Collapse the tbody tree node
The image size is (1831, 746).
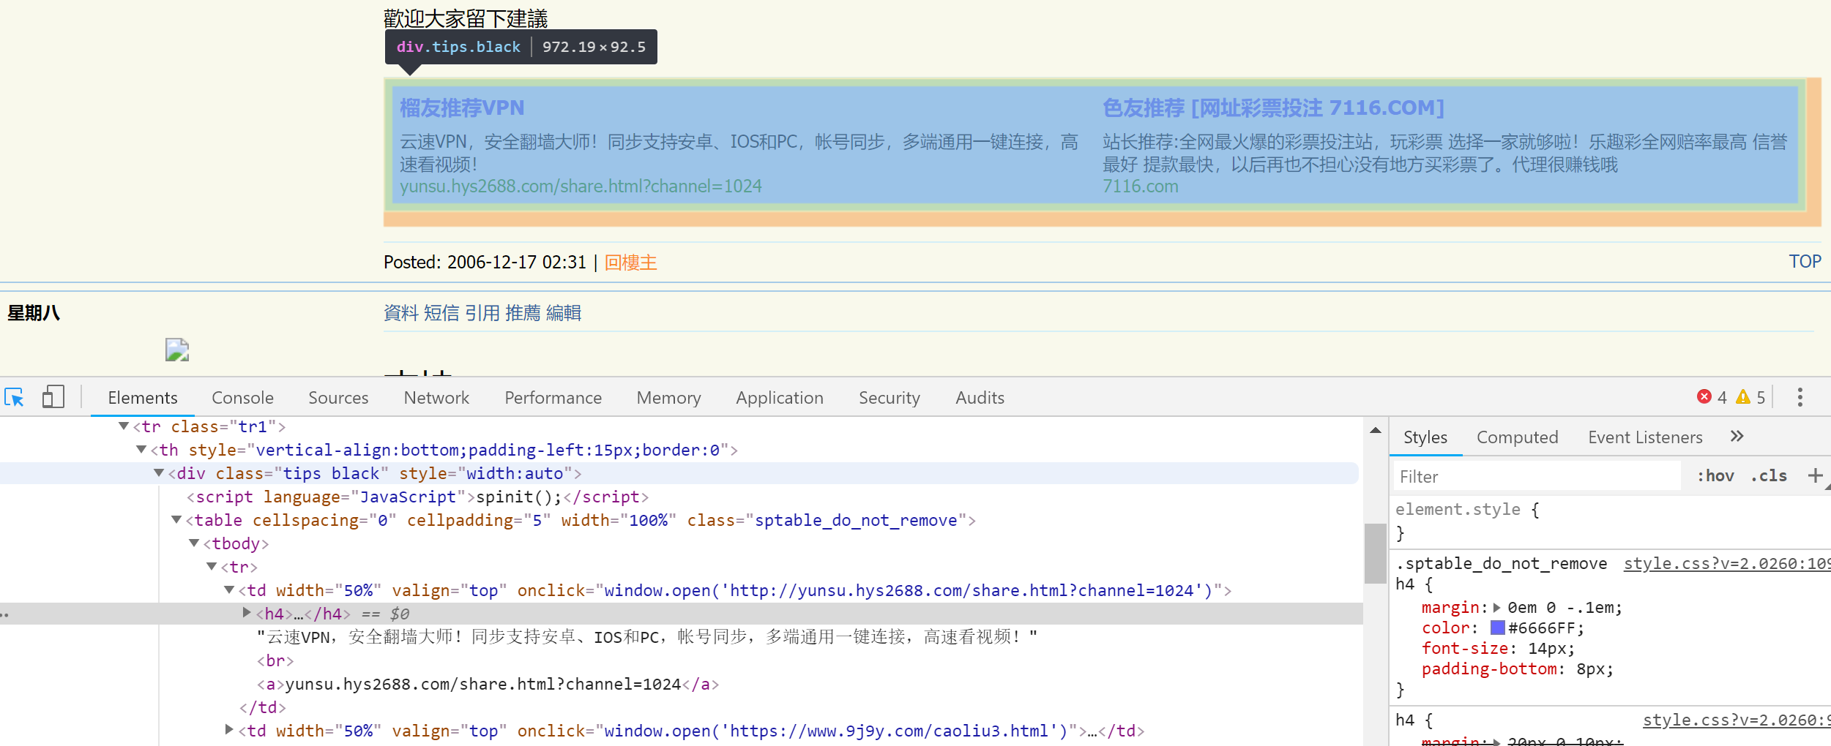194,543
